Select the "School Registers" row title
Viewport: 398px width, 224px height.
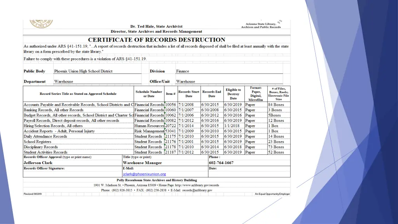pyautogui.click(x=37, y=142)
